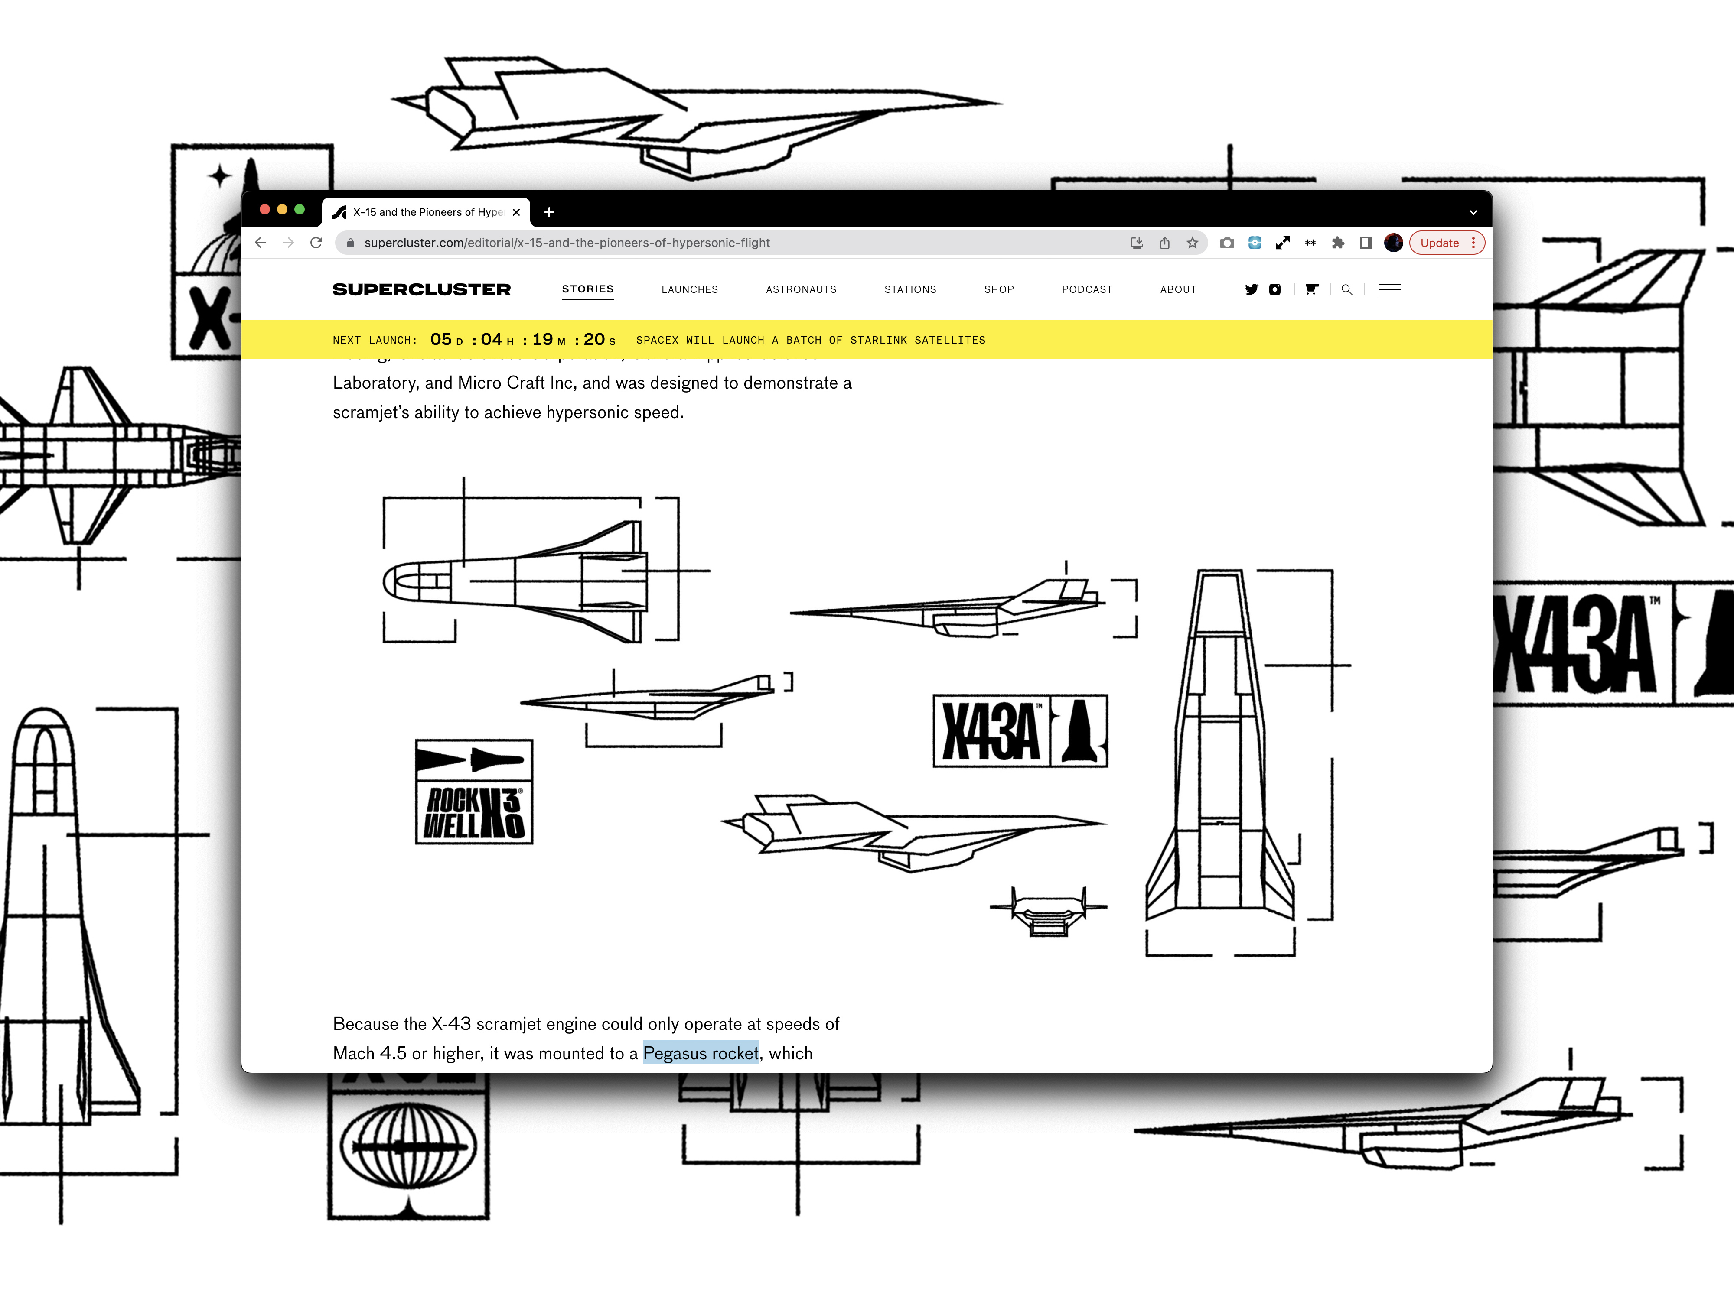Open the three-dot Chrome menu
Image resolution: width=1734 pixels, height=1295 pixels.
1474,243
